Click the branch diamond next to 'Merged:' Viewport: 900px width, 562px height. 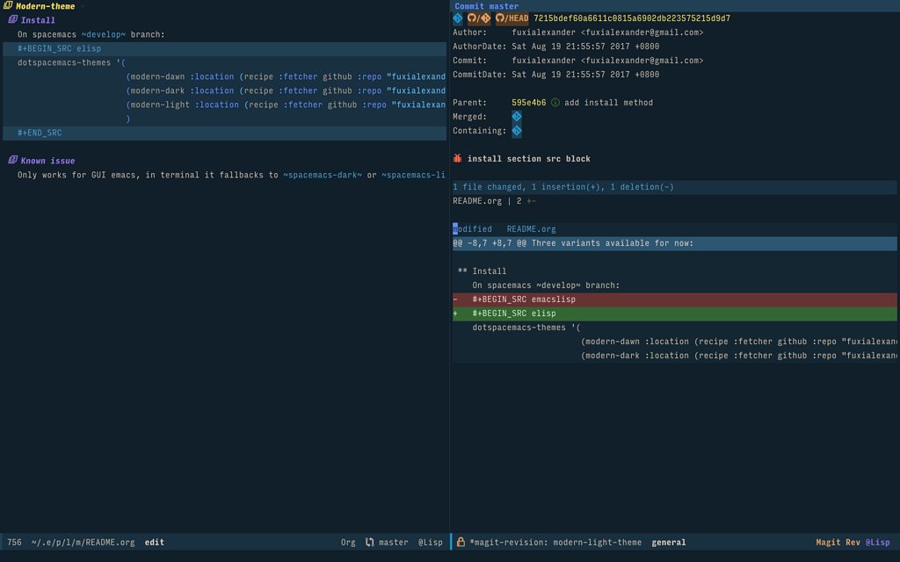tap(517, 116)
